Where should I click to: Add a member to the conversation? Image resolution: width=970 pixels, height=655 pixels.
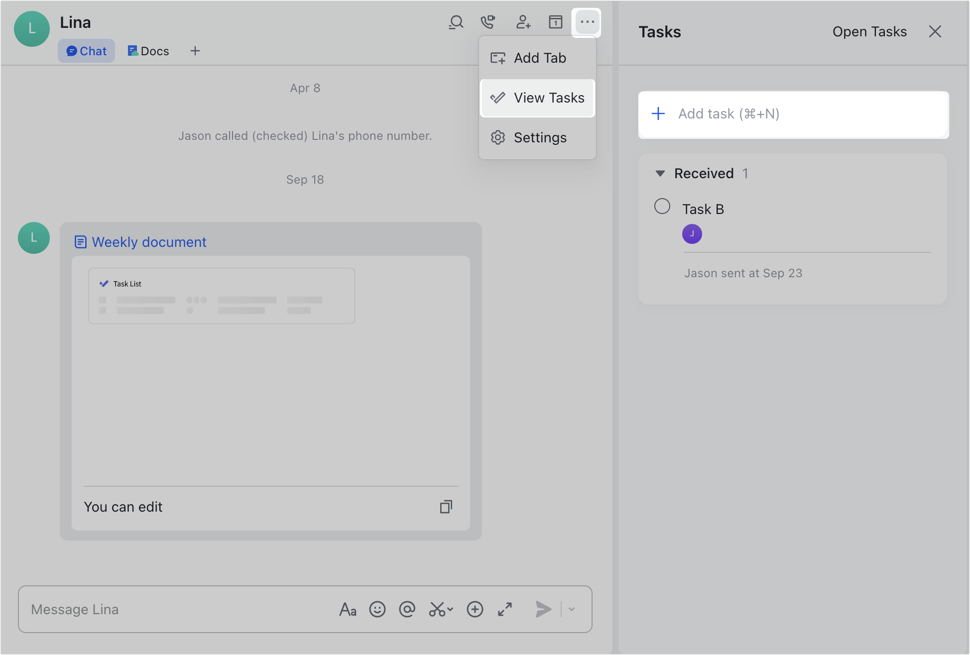523,22
